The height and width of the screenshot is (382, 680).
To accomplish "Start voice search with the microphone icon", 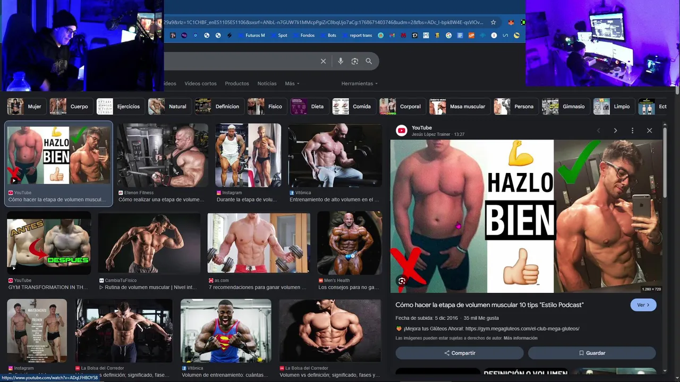I will tap(341, 61).
